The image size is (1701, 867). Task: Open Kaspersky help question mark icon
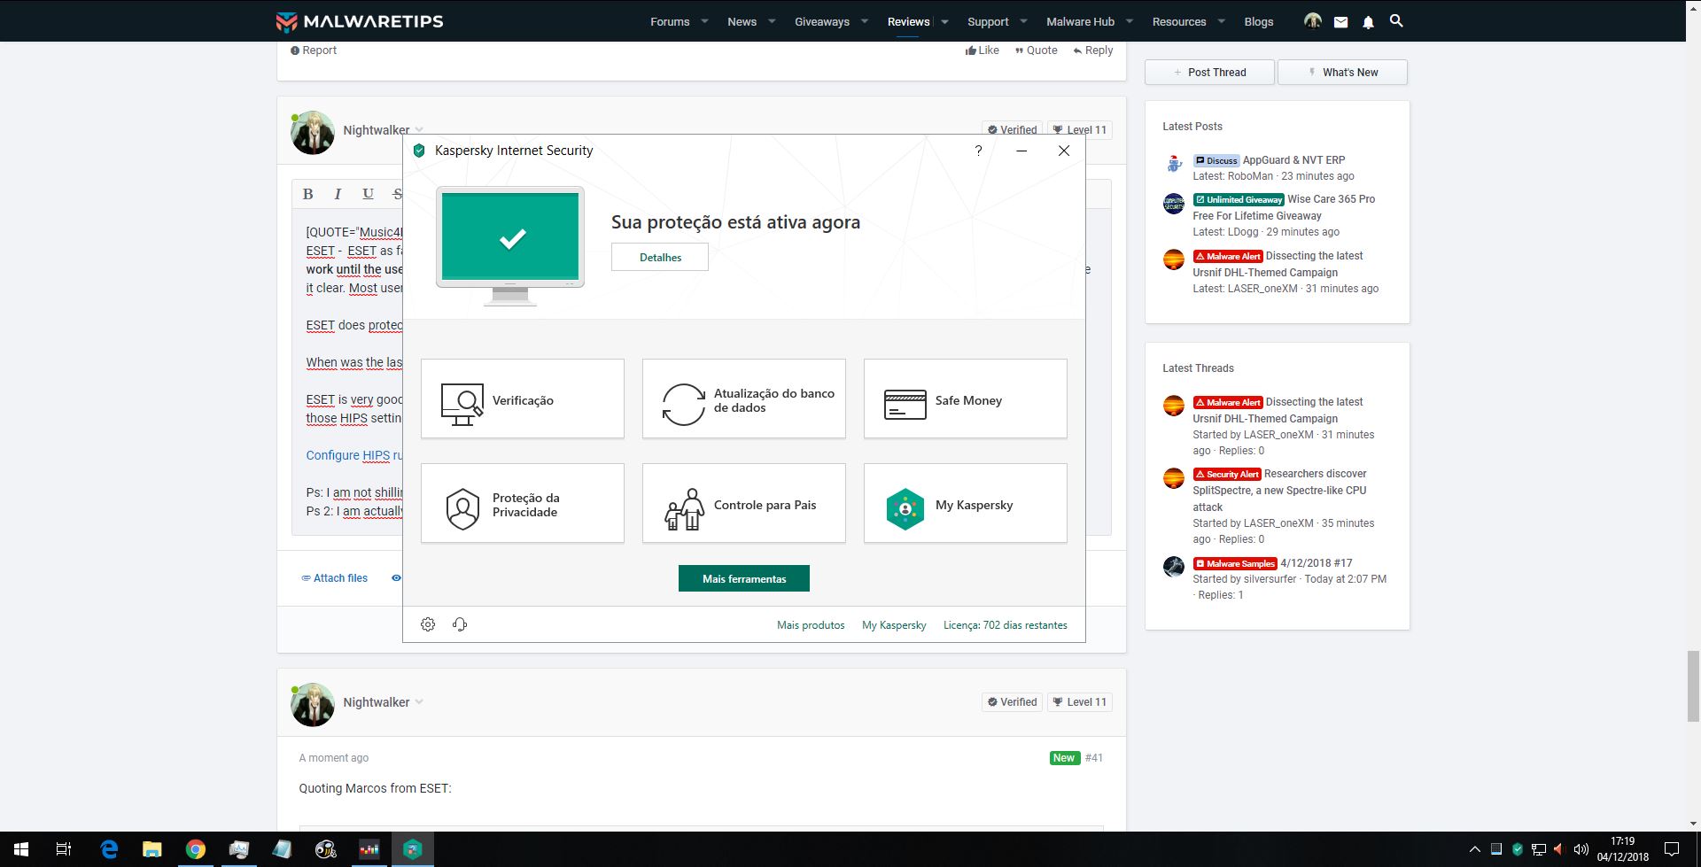click(978, 151)
